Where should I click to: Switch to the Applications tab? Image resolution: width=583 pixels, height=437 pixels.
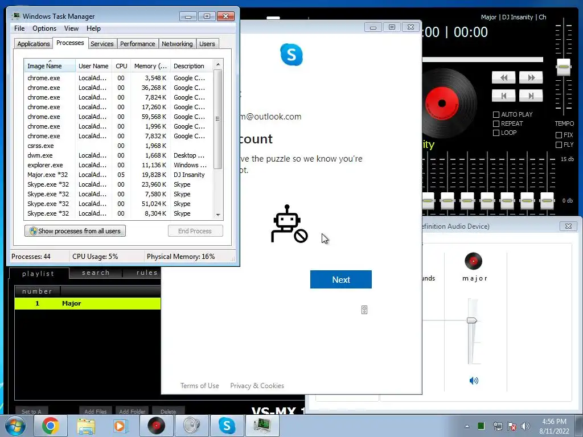coord(34,43)
